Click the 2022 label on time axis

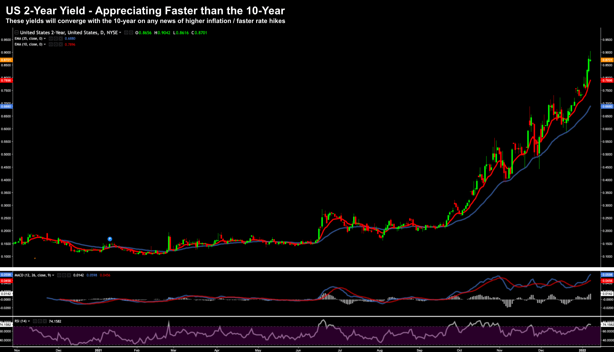point(582,350)
